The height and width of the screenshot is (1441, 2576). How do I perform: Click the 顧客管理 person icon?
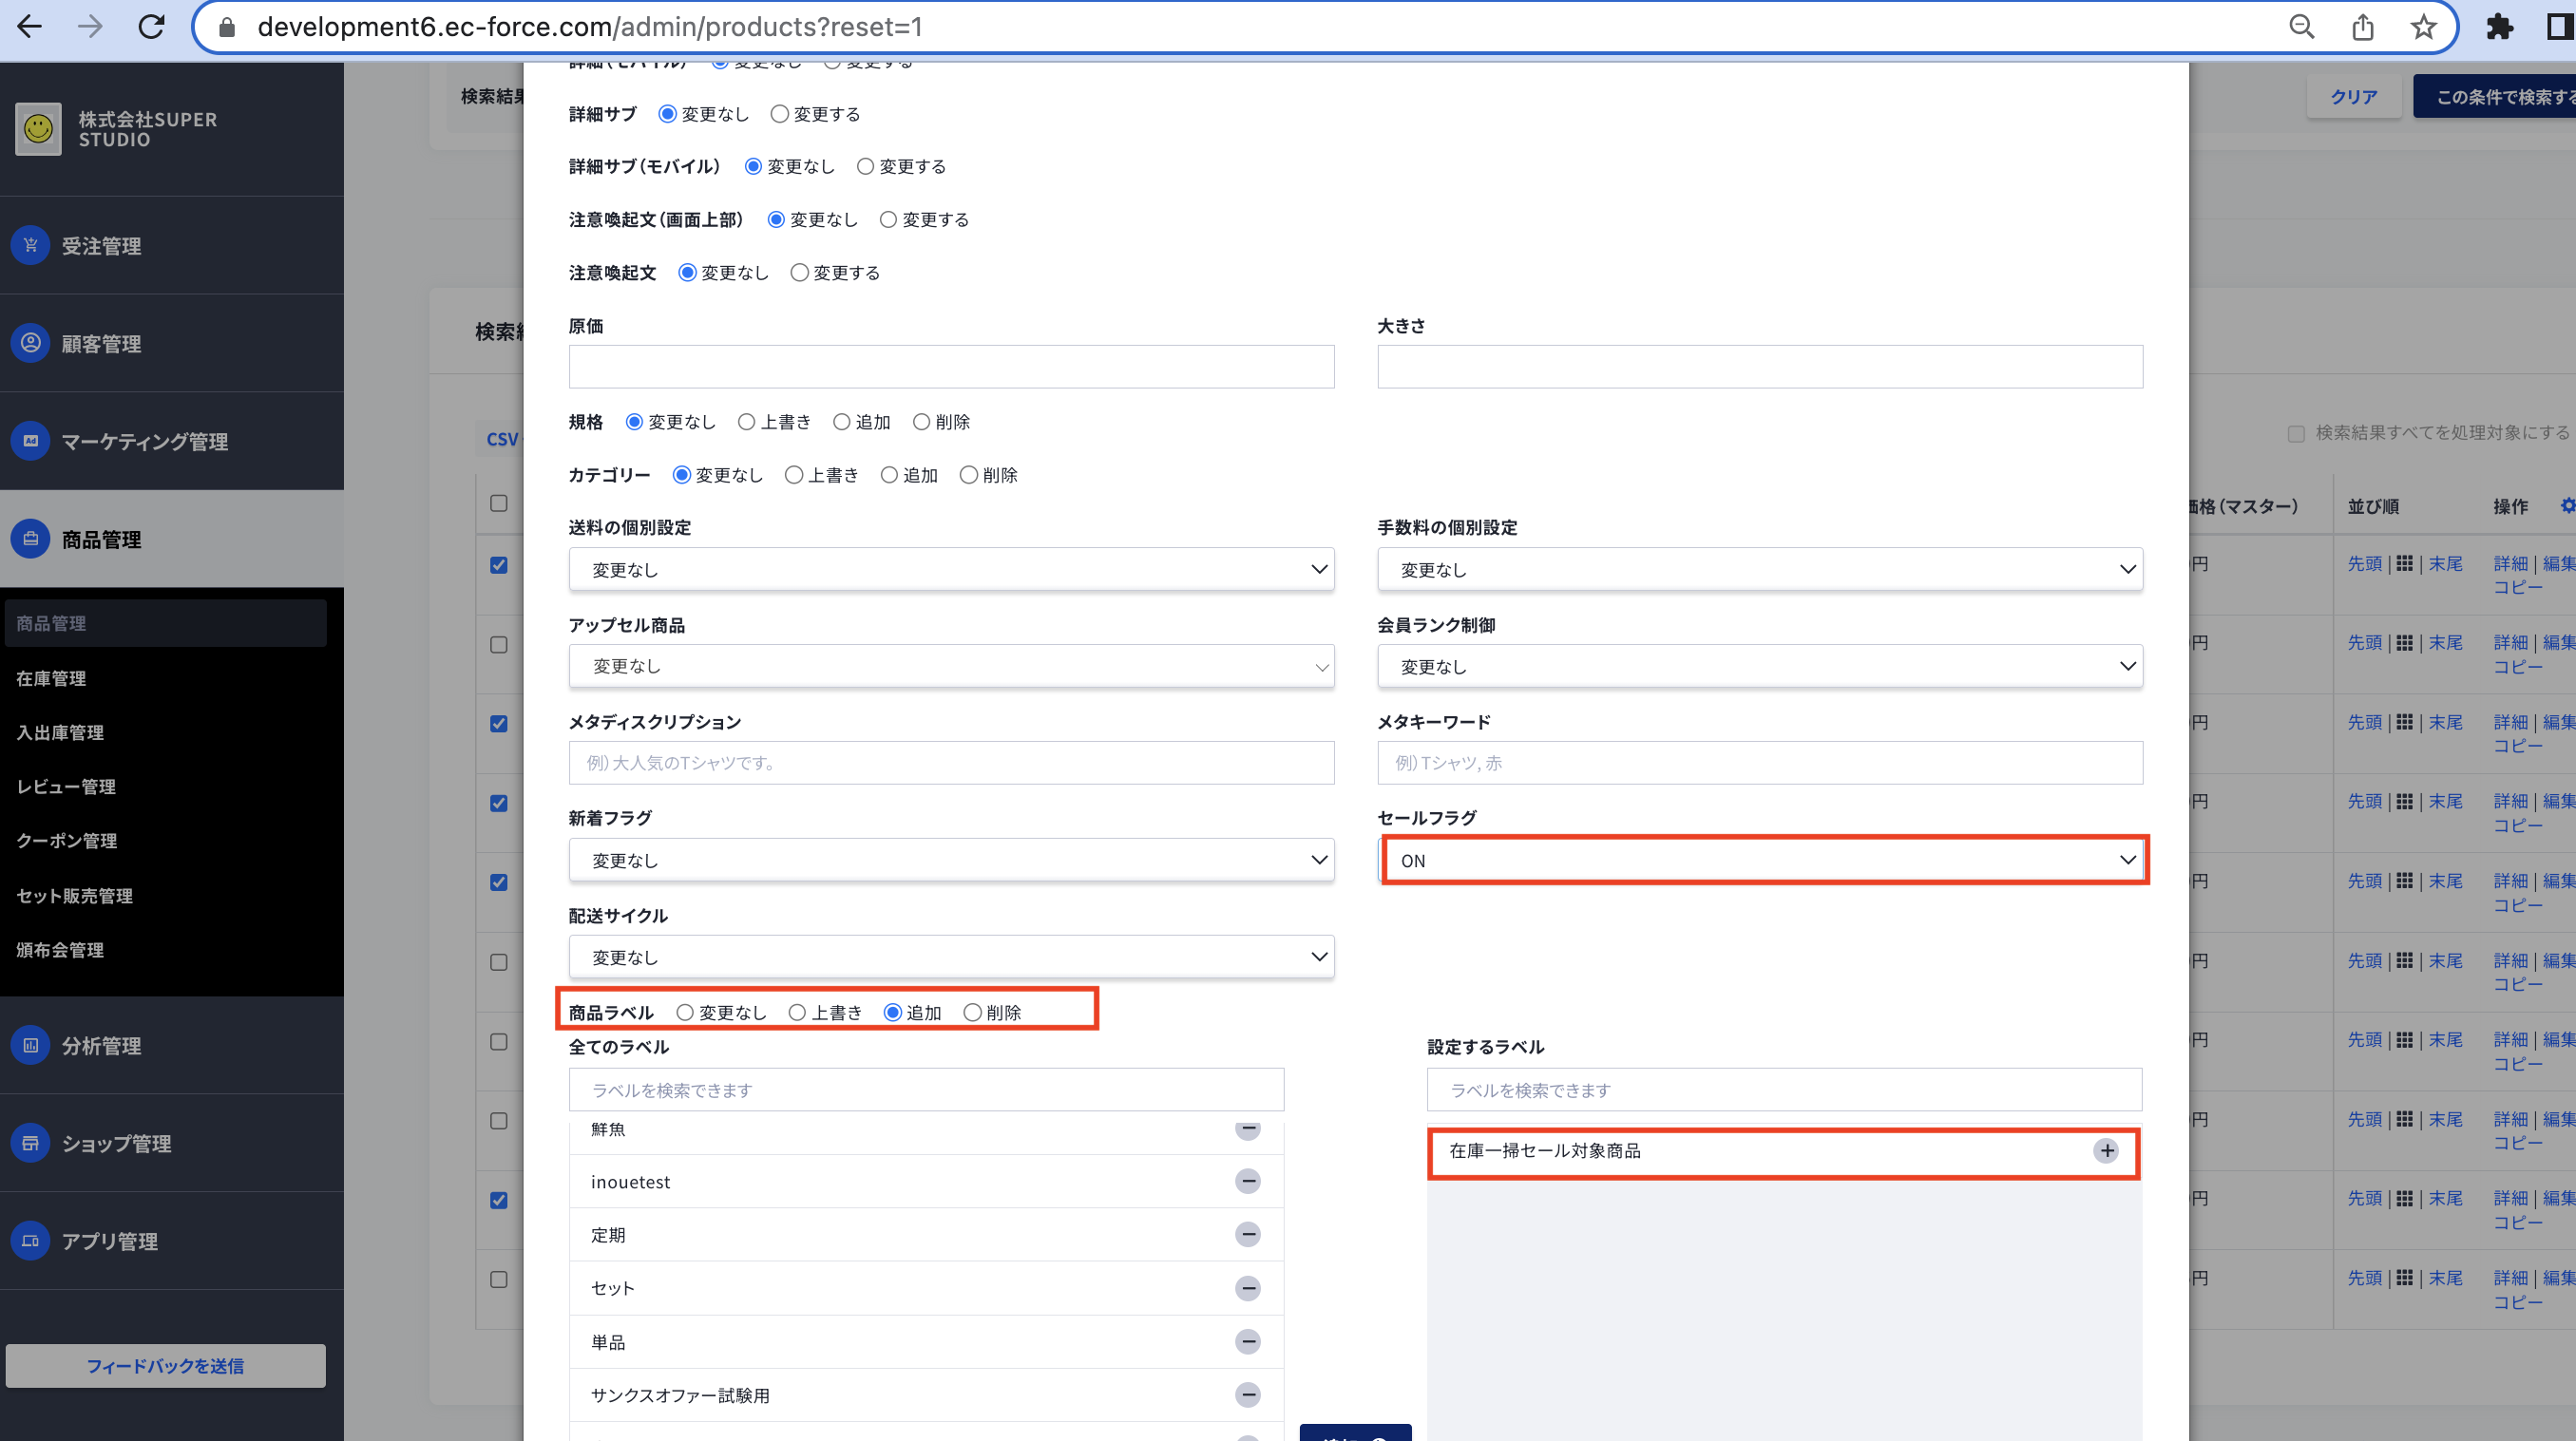tap(31, 343)
